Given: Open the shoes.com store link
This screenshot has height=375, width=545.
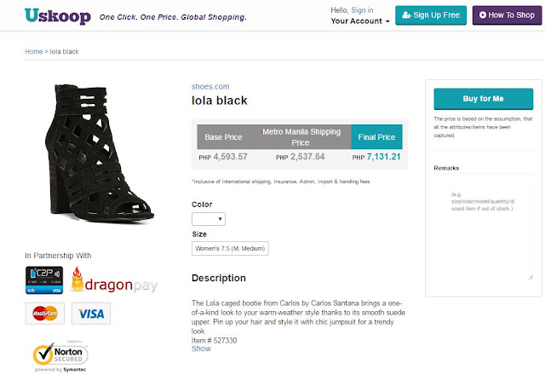Looking at the screenshot, I should (210, 86).
